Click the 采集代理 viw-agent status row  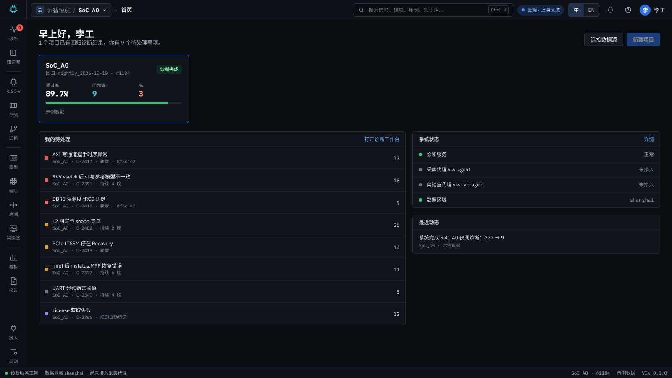click(x=536, y=170)
